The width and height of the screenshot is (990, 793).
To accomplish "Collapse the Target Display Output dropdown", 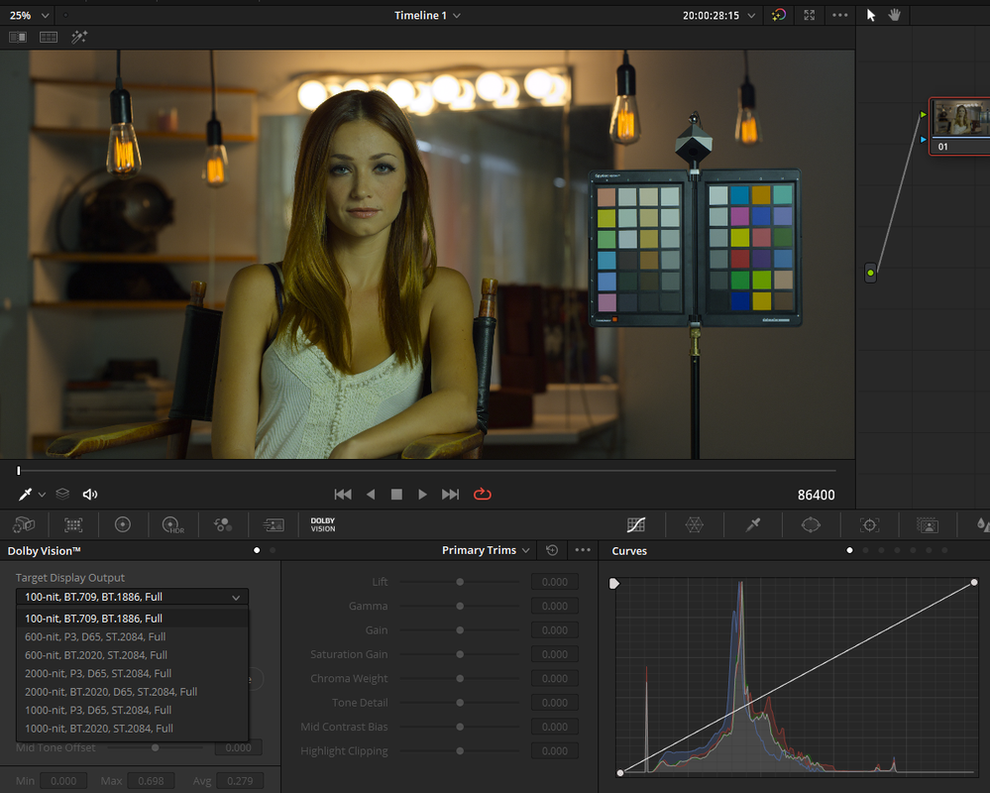I will pos(132,597).
